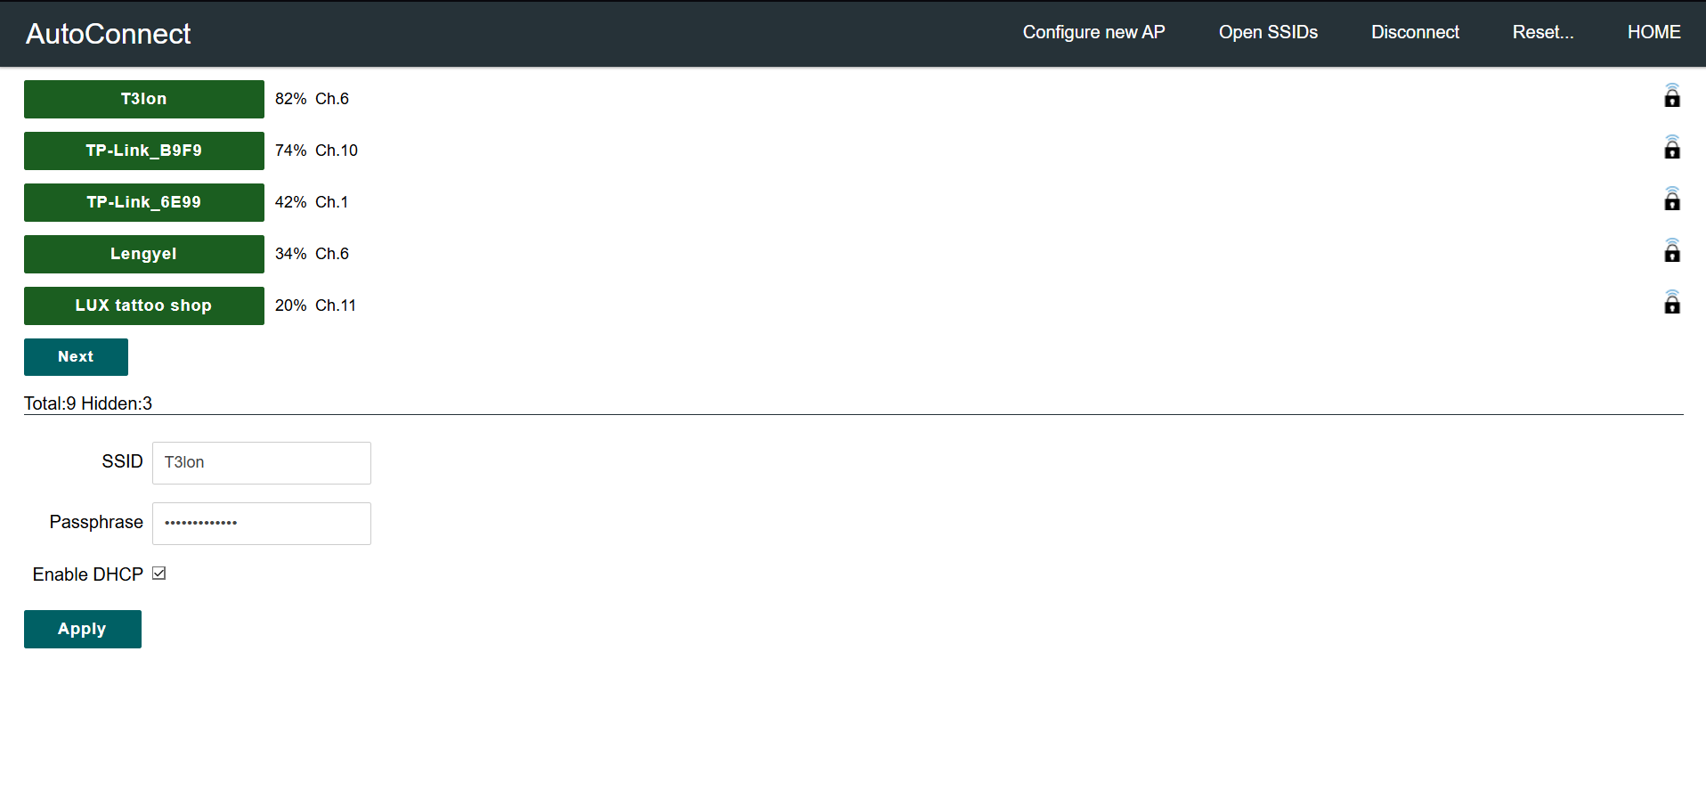The width and height of the screenshot is (1706, 790).
Task: Click the 82% Ch.6 signal text
Action: click(312, 99)
